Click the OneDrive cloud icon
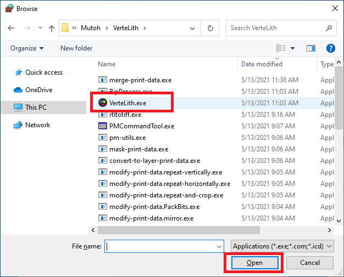 (18, 90)
